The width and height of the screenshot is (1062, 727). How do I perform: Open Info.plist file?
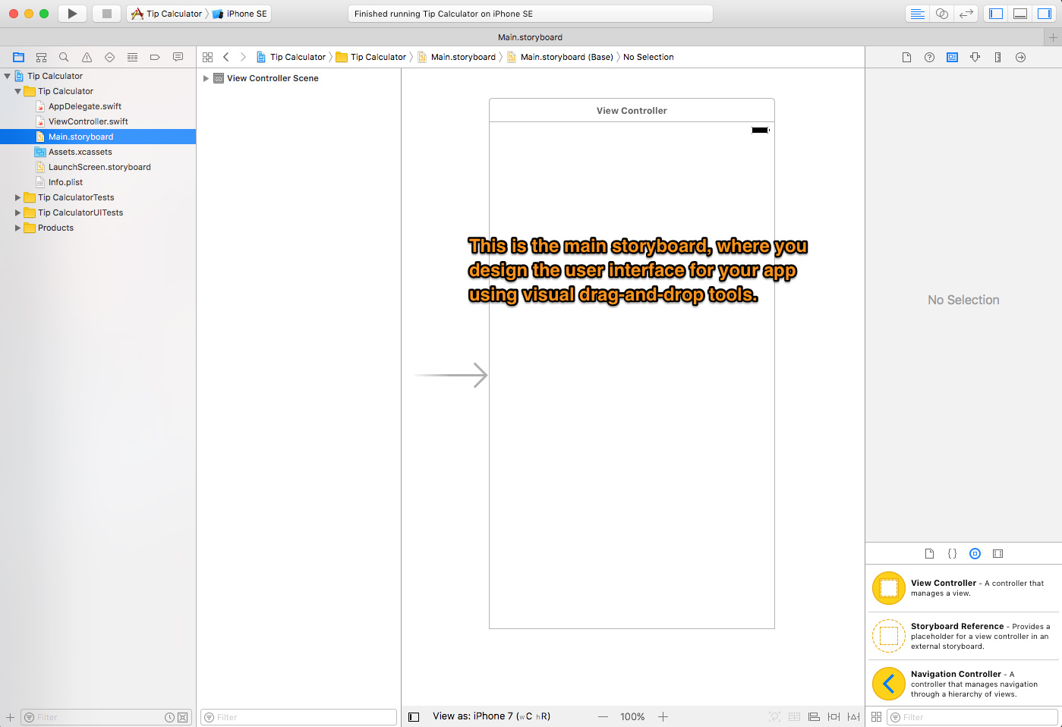pyautogui.click(x=65, y=182)
